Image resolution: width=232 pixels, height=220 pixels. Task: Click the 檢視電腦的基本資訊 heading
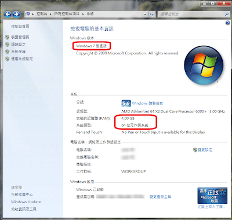[92, 29]
